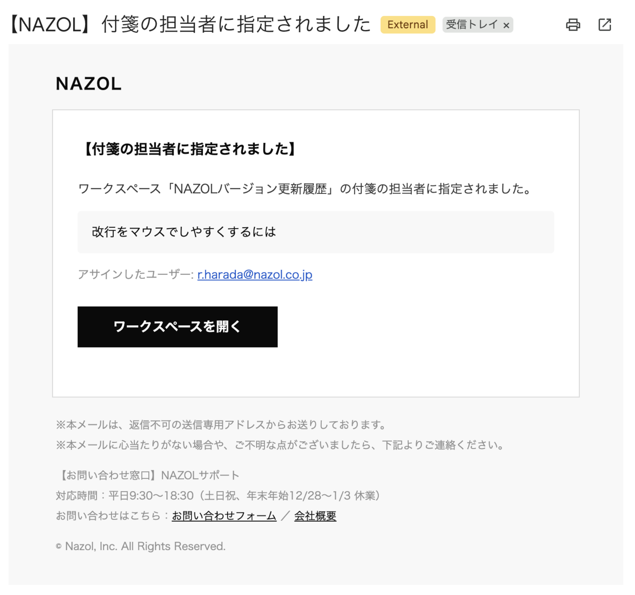This screenshot has width=635, height=595.
Task: Click the Nazol, Inc. copyright text
Action: click(x=141, y=546)
